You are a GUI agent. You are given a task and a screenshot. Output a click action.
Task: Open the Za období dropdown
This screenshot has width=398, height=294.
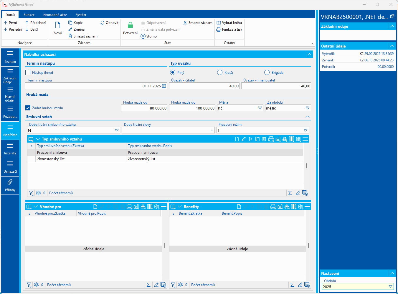[x=308, y=108]
